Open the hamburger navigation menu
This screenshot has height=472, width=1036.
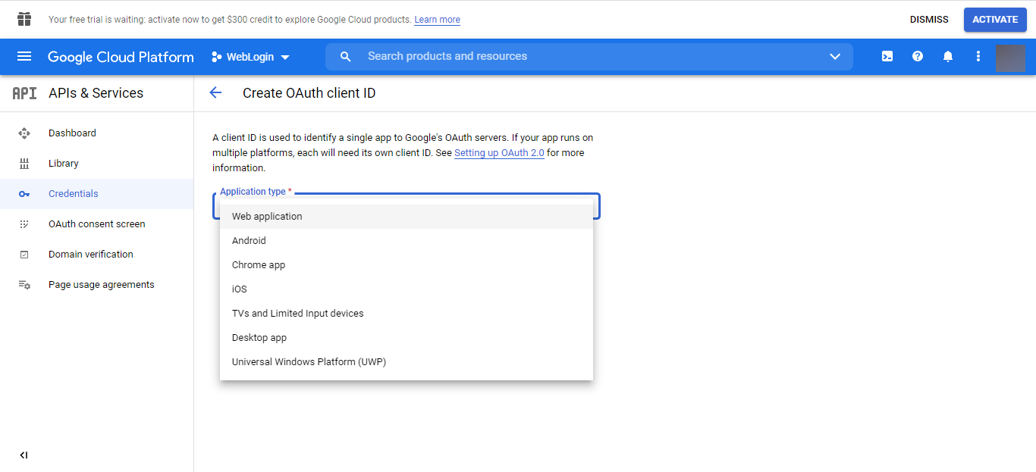[x=24, y=57]
